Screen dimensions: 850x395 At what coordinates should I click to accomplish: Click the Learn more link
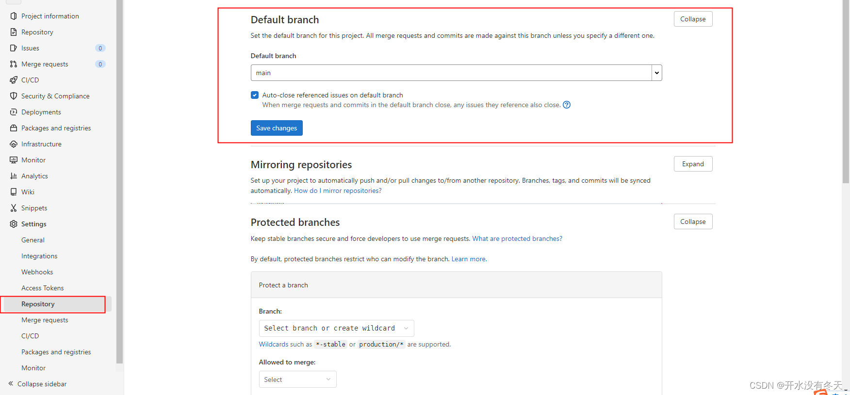[469, 259]
